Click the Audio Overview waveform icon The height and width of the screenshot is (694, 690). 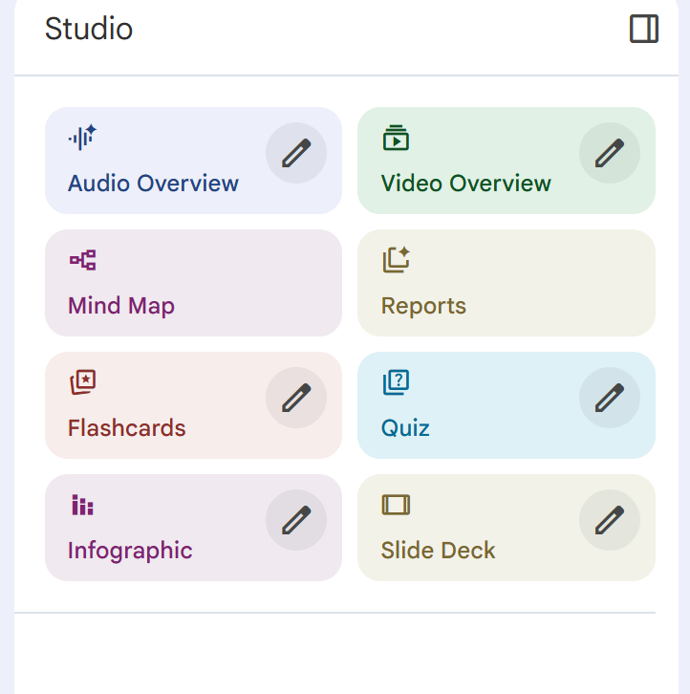point(82,138)
